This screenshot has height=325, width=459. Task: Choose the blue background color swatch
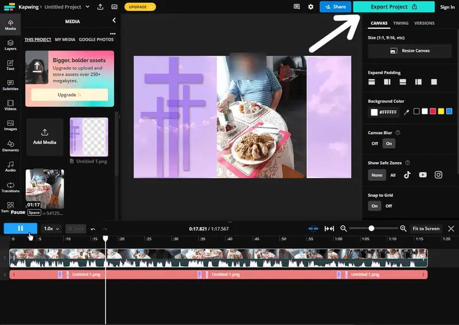[x=449, y=111]
